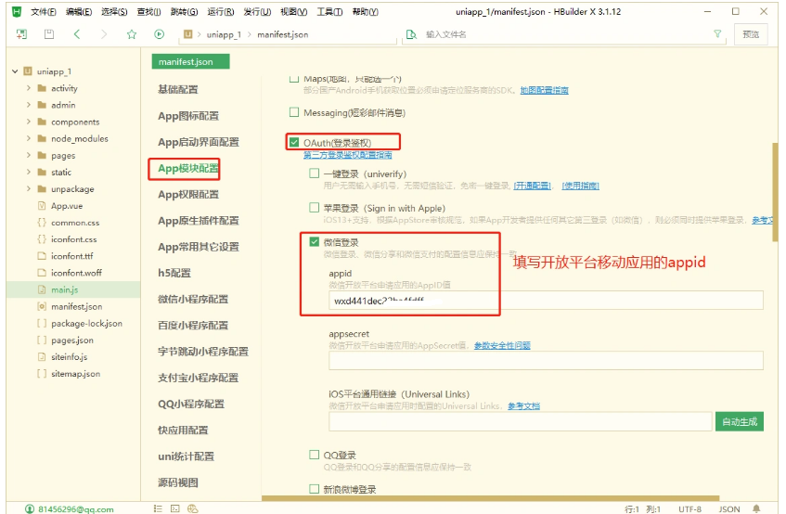Expand the components folder
Image resolution: width=786 pixels, height=514 pixels.
[x=29, y=122]
